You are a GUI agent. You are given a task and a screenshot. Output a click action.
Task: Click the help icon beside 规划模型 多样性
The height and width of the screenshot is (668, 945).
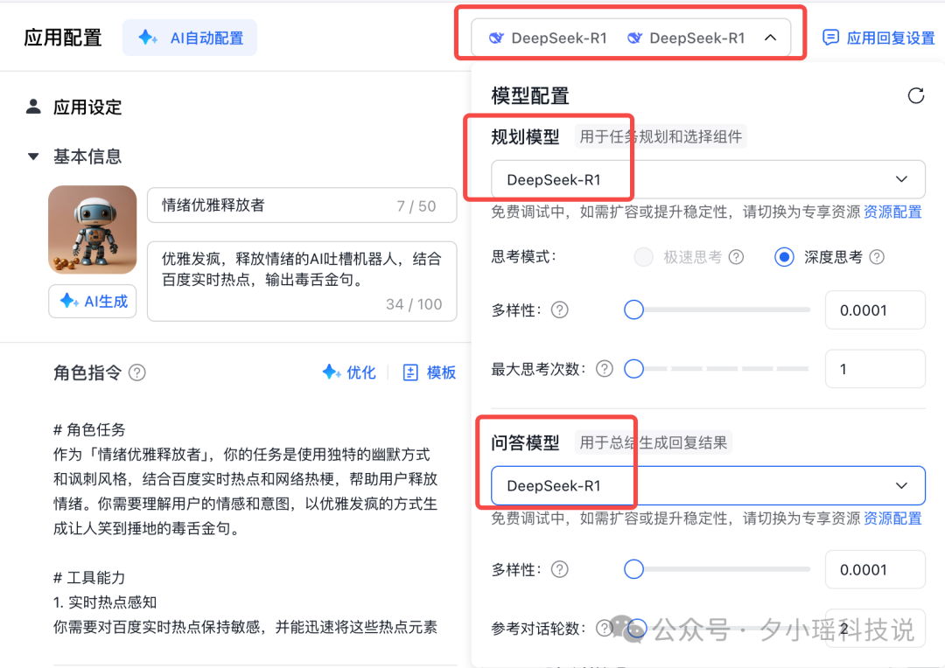560,310
